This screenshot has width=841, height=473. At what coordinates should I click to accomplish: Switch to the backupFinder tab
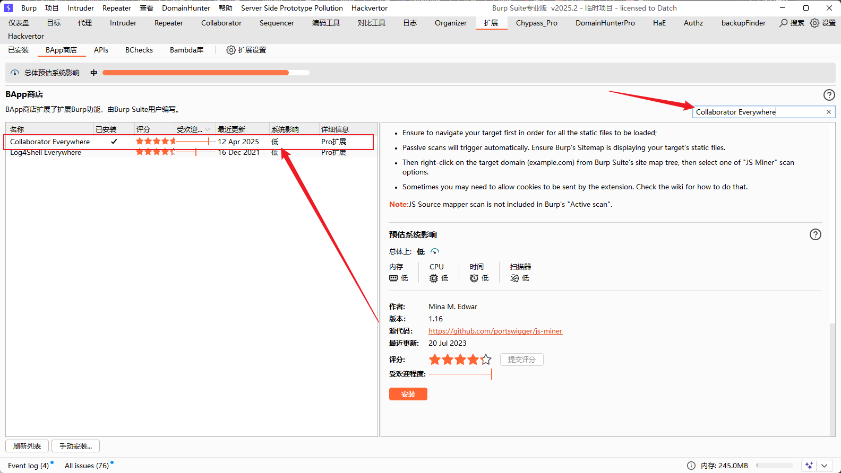[743, 23]
